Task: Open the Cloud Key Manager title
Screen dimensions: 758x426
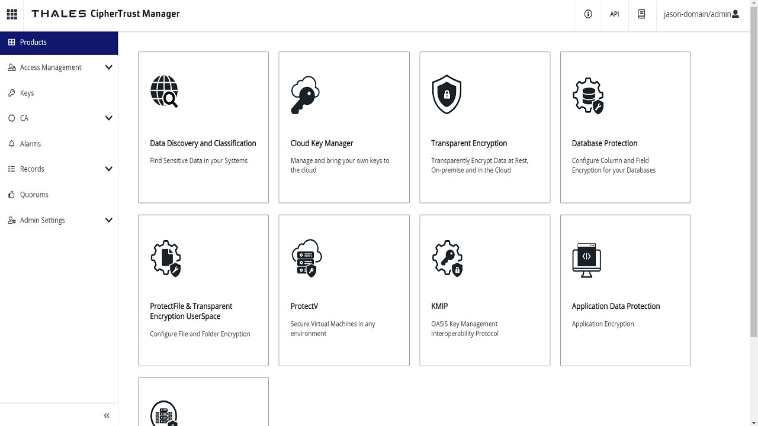Action: click(322, 143)
